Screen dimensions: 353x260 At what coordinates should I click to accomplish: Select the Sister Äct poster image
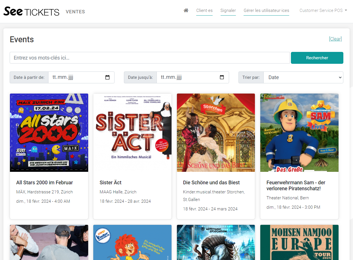pos(132,133)
